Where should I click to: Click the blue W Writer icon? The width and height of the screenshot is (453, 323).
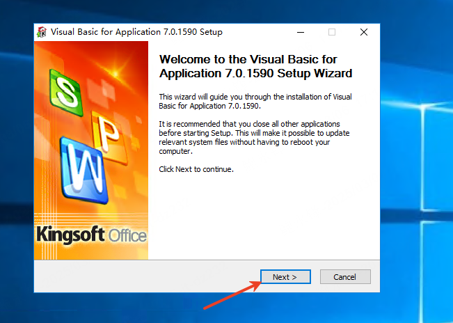pyautogui.click(x=84, y=169)
